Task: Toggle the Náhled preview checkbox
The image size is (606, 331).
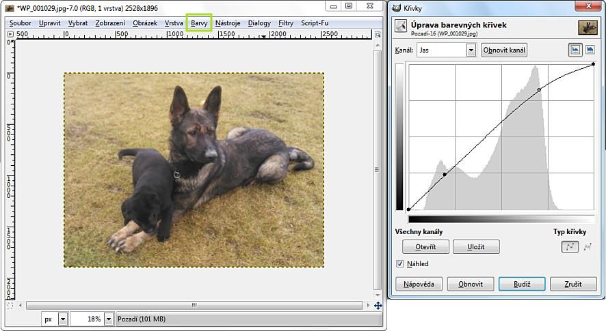Action: click(401, 263)
